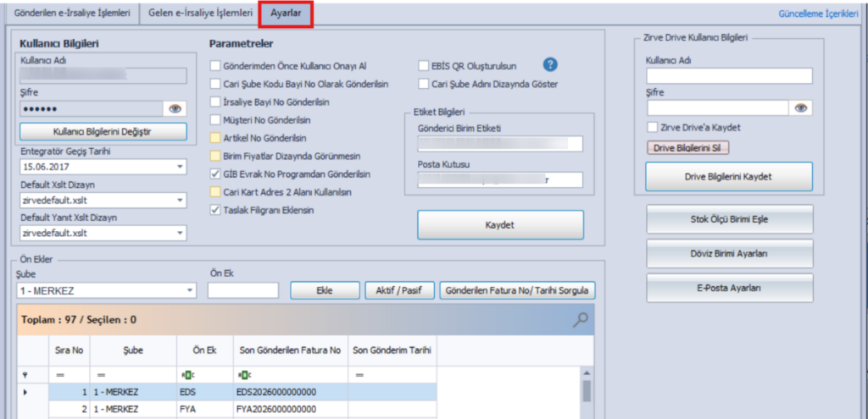Sort by Sıra No column header

tap(70, 350)
